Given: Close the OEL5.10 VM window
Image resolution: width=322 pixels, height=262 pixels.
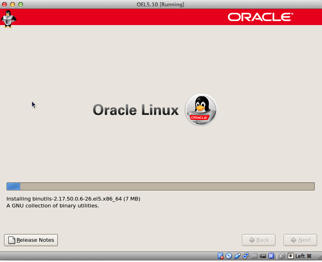Looking at the screenshot, I should coord(4,4).
